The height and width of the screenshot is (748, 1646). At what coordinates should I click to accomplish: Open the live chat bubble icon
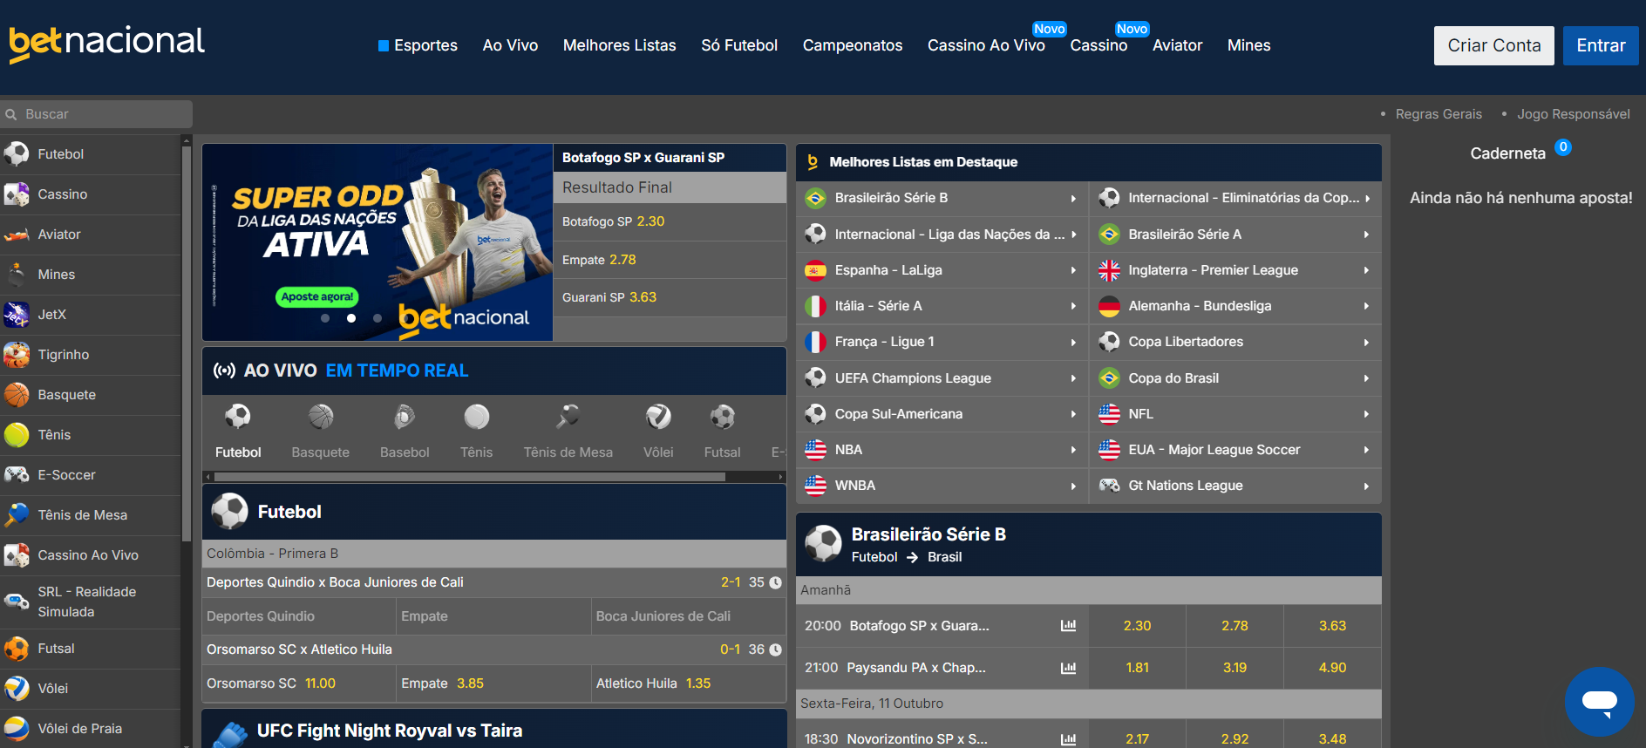[1600, 702]
